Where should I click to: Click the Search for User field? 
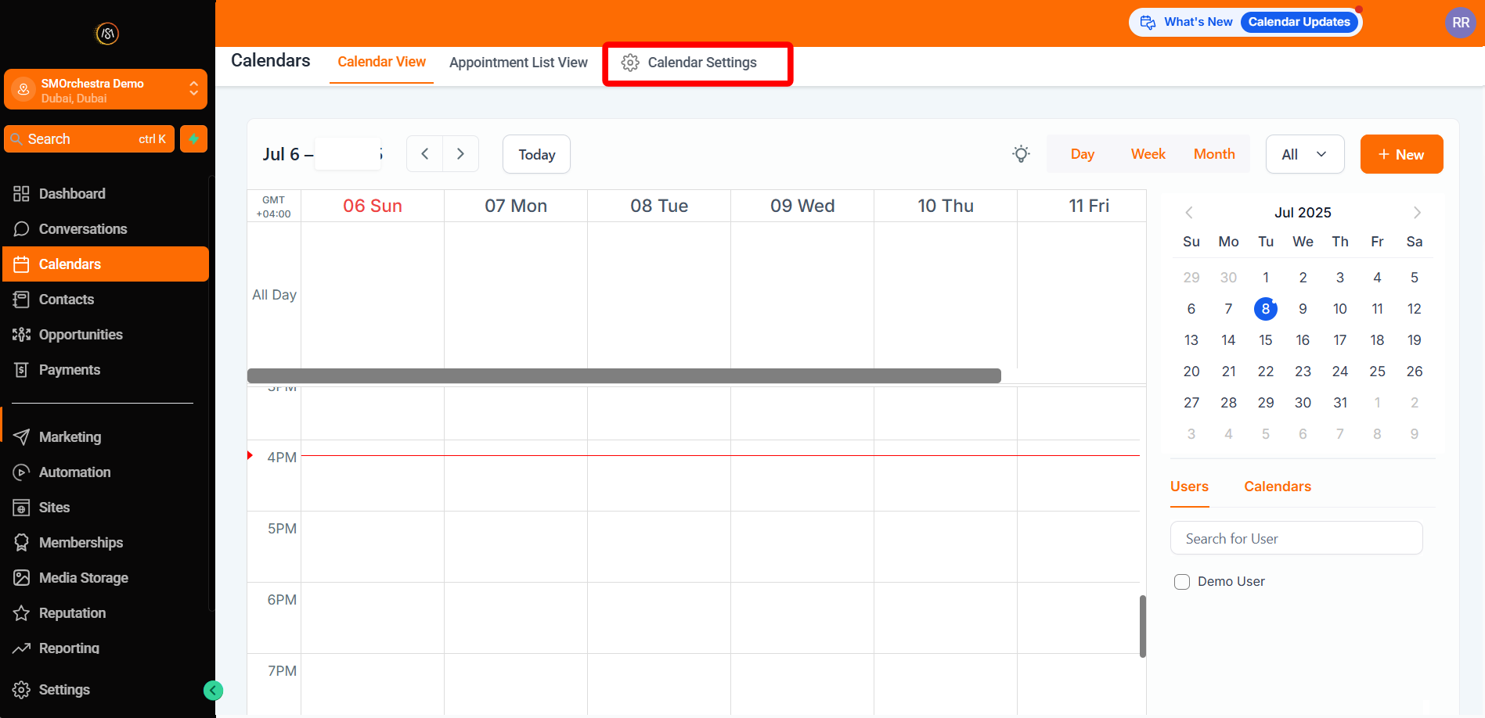click(x=1296, y=538)
